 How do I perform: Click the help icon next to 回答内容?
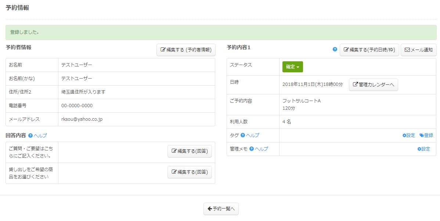pos(30,135)
